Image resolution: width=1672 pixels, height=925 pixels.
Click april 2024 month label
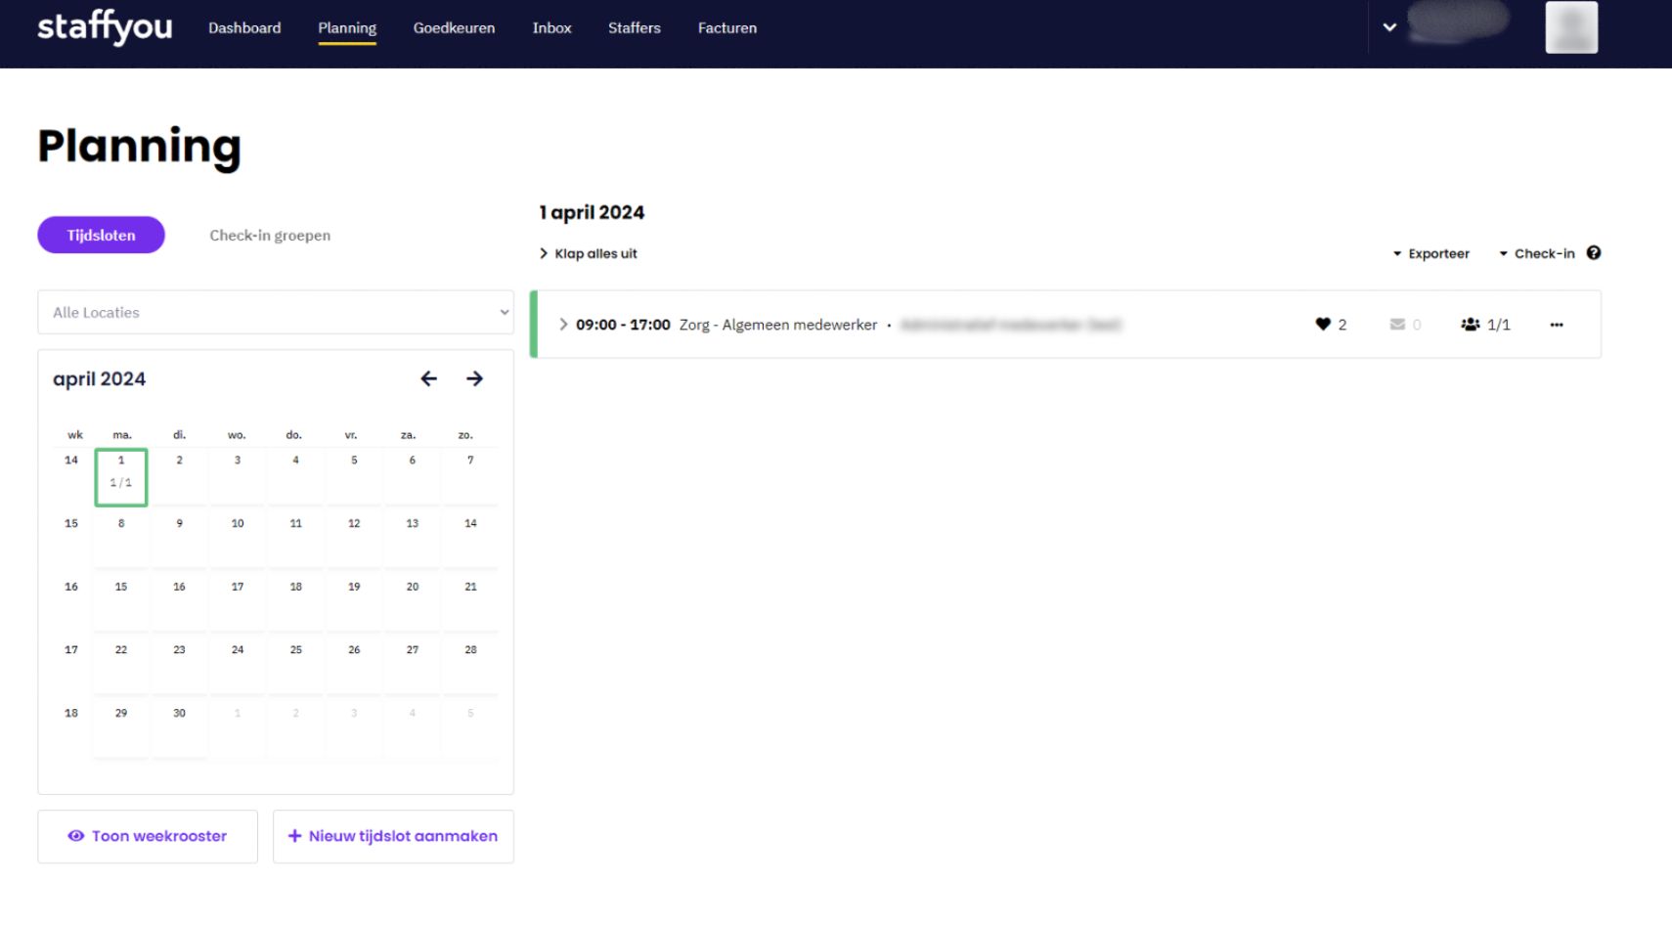point(99,378)
